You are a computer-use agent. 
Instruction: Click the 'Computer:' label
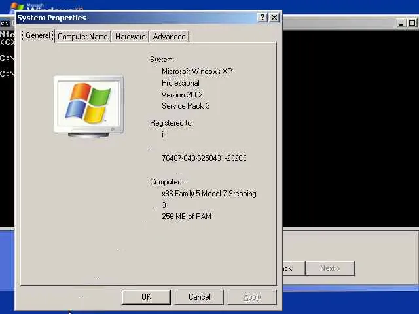click(x=166, y=182)
